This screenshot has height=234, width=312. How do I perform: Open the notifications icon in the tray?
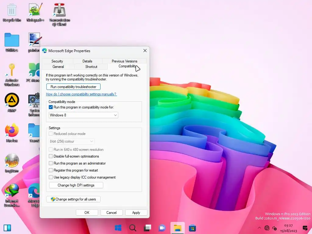coord(305,228)
